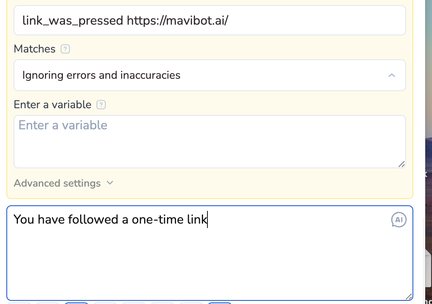The width and height of the screenshot is (432, 304).
Task: Click the first blue-outlined button under message box
Action: tap(76, 303)
